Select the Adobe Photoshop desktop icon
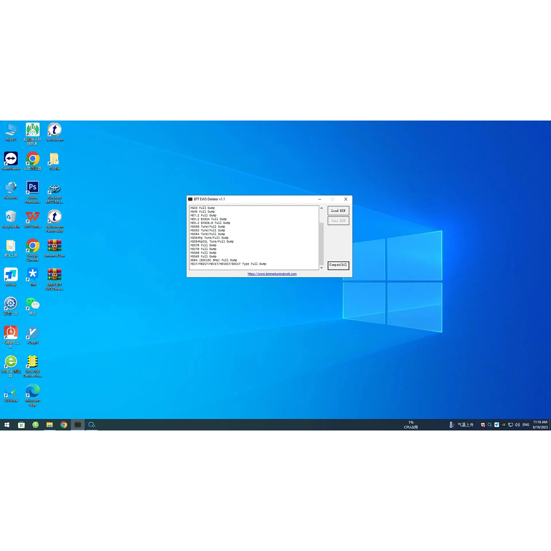Viewport: 551px width, 551px height. (x=33, y=192)
